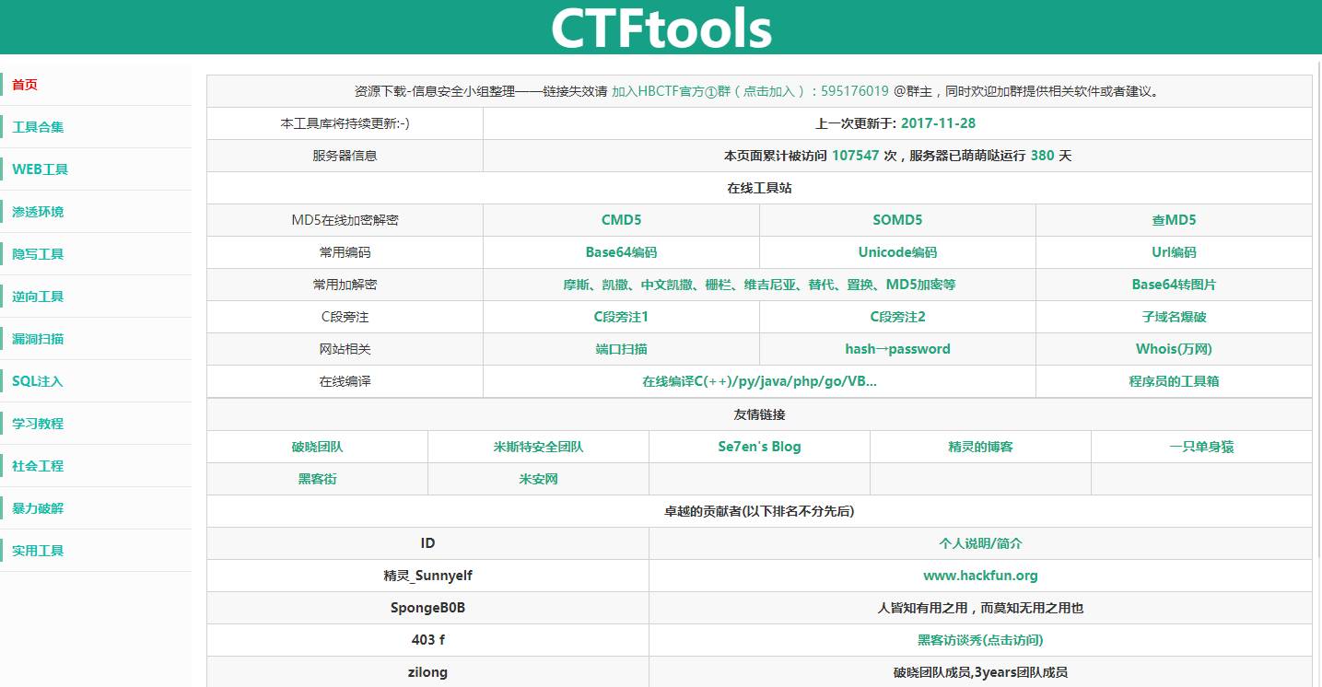Screen dimensions: 1322x687
Task: Open Whois(万网) lookup
Action: coord(1173,349)
